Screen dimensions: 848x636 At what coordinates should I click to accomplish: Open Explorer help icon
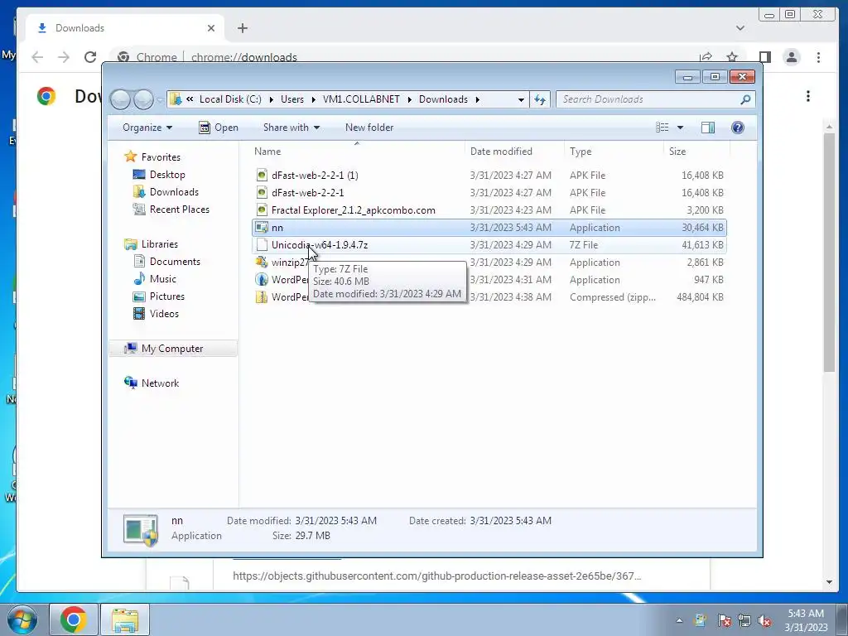737,128
